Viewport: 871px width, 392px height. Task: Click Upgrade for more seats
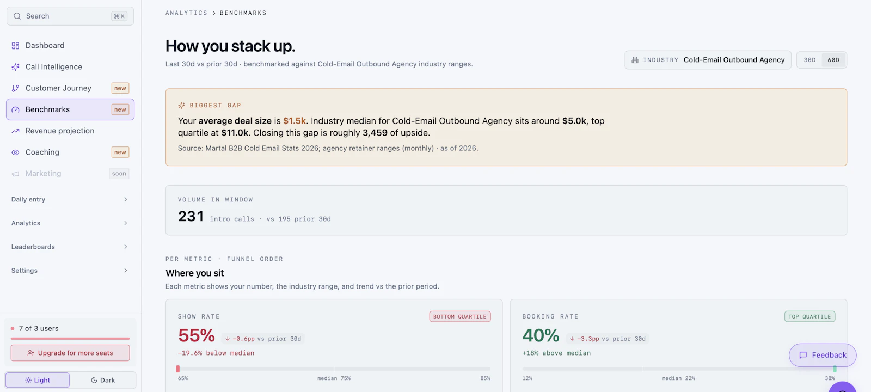[x=70, y=353]
